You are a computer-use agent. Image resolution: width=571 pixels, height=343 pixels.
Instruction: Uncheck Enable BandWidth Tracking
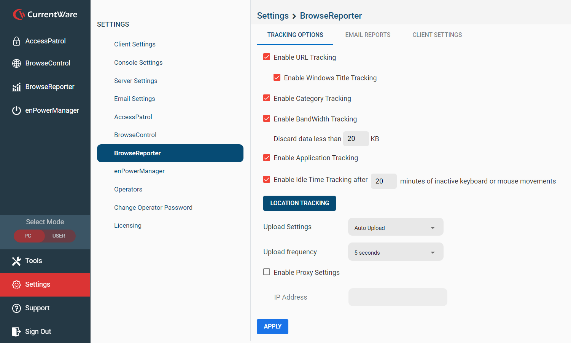[267, 119]
